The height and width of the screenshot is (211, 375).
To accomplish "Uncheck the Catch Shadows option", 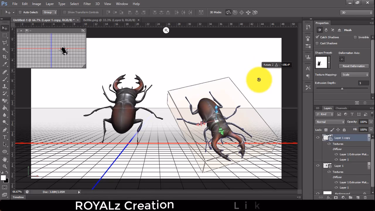I will click(317, 37).
